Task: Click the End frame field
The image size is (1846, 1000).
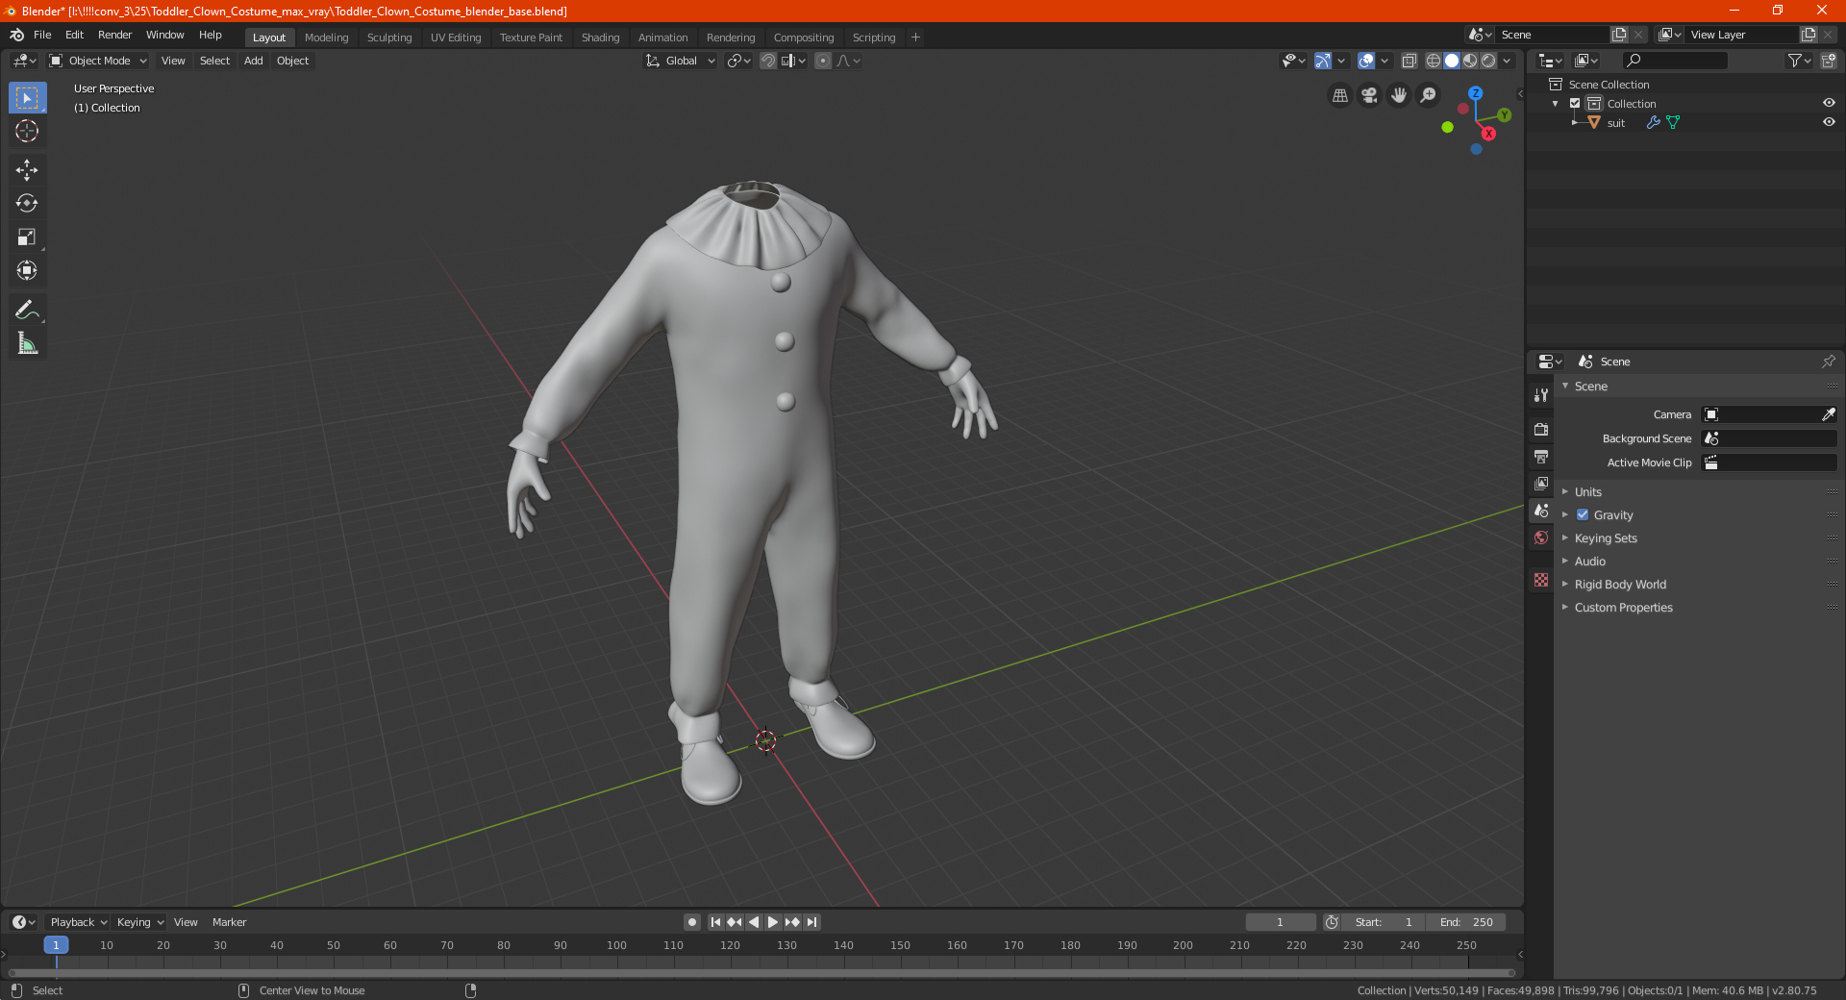Action: 1466,922
